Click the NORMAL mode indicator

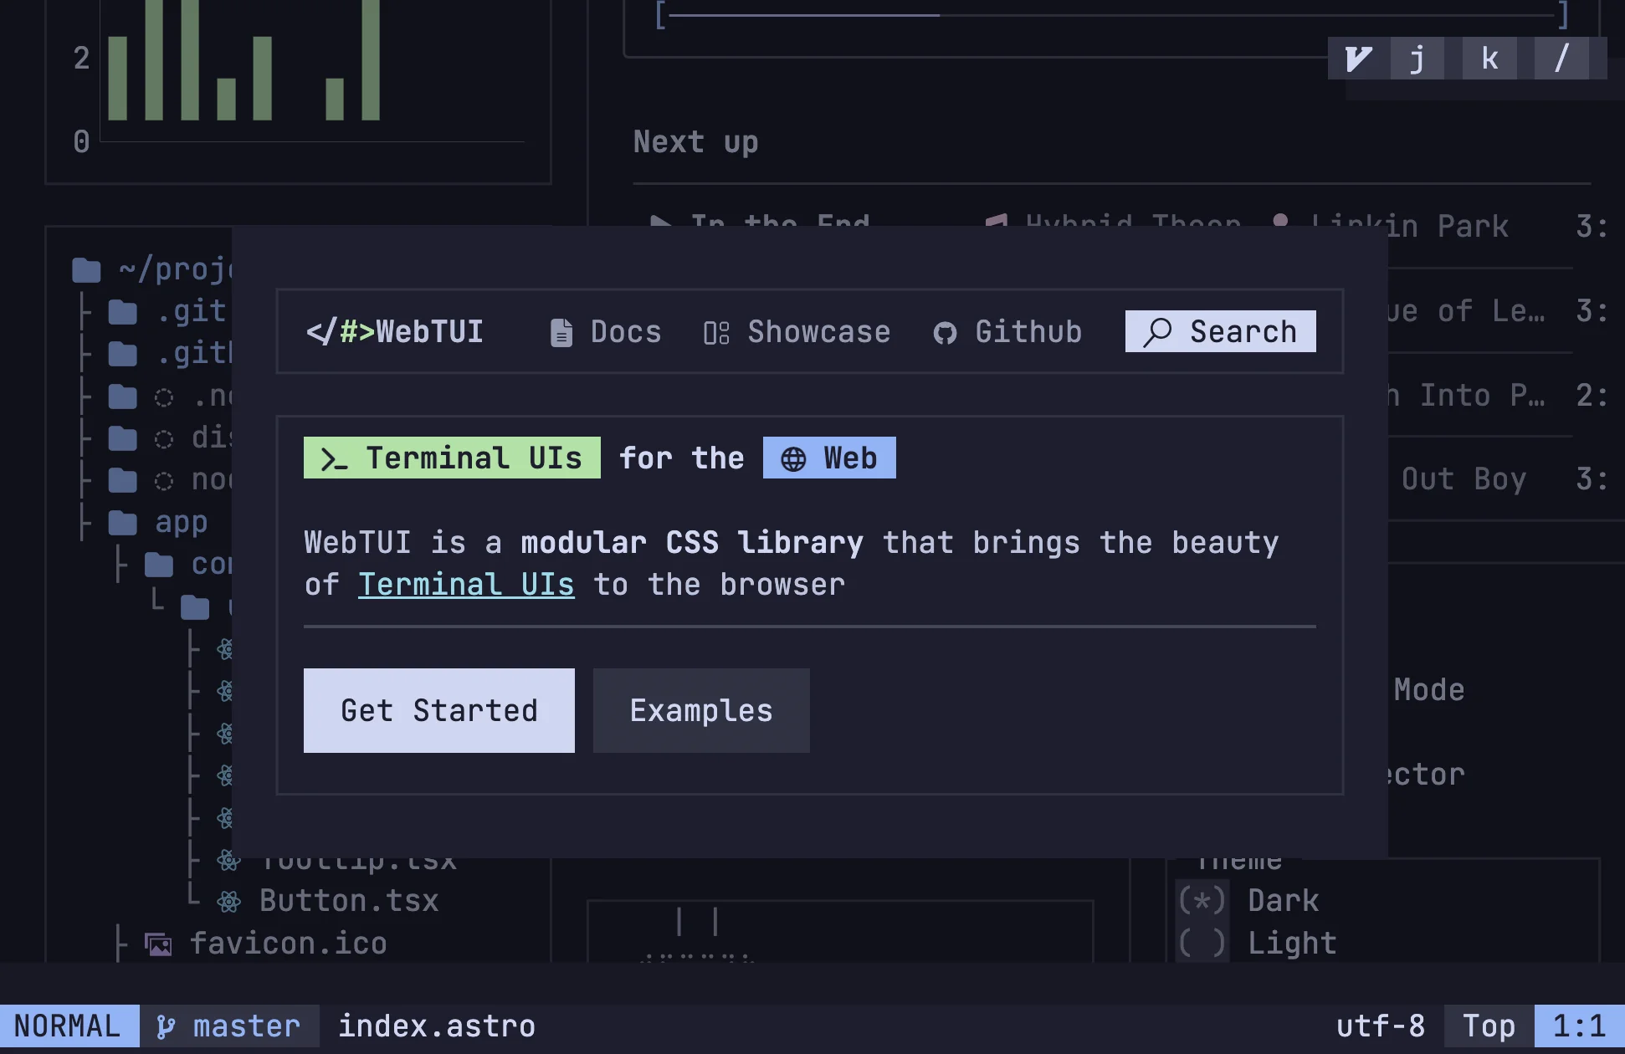click(x=69, y=1026)
